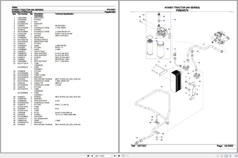Click specification 'L=680' near list bottom
Viewport: 238px width, 158px height.
[58, 121]
